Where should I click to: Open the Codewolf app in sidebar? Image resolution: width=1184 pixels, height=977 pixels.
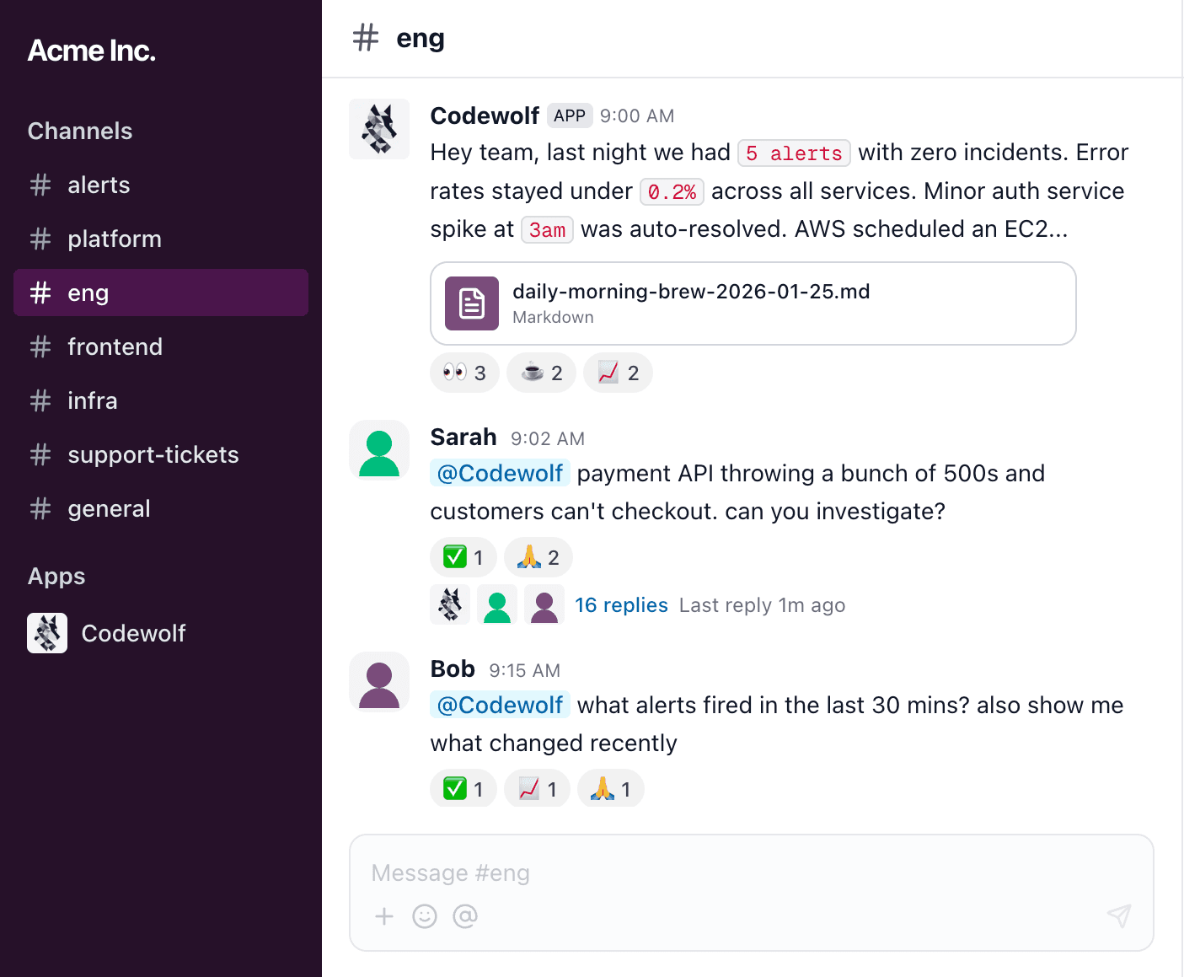point(132,633)
